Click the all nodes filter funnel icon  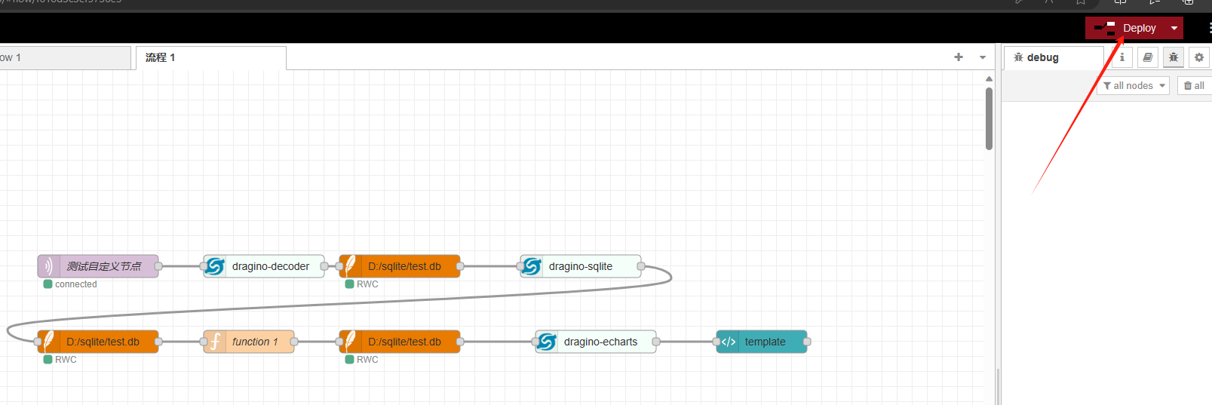1107,86
